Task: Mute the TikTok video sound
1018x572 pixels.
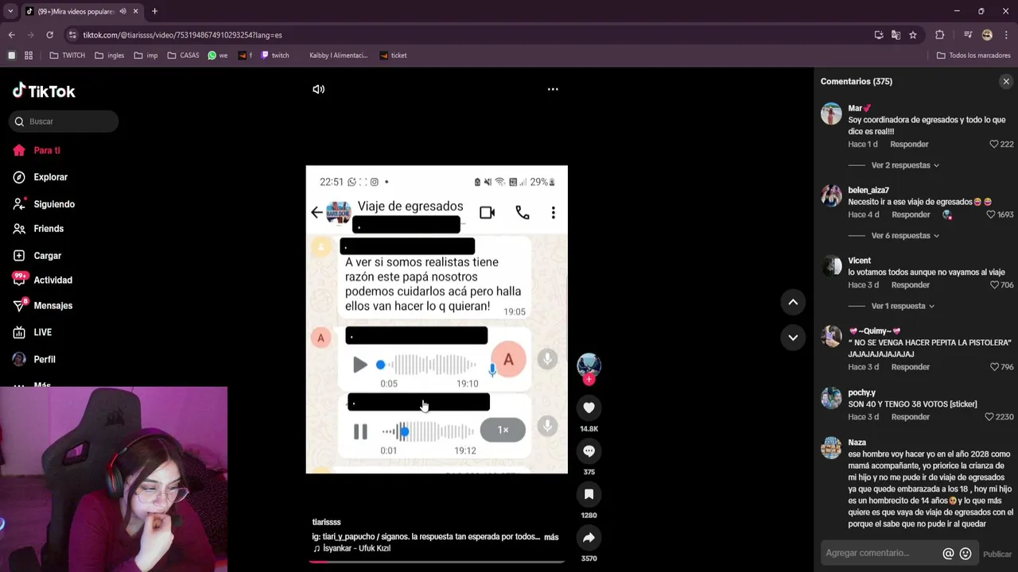Action: [318, 89]
